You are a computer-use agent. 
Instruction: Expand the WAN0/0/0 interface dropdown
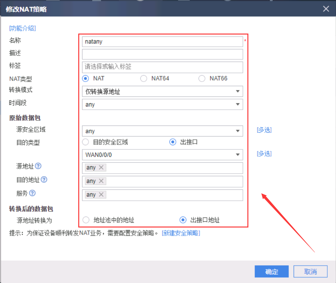pos(162,155)
